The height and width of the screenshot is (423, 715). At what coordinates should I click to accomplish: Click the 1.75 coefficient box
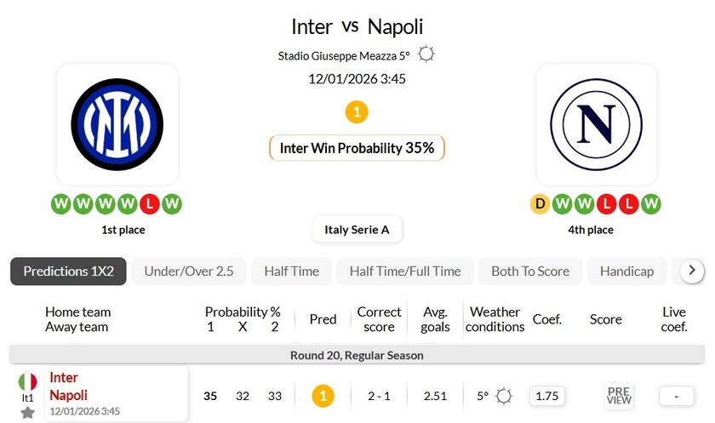coord(546,396)
